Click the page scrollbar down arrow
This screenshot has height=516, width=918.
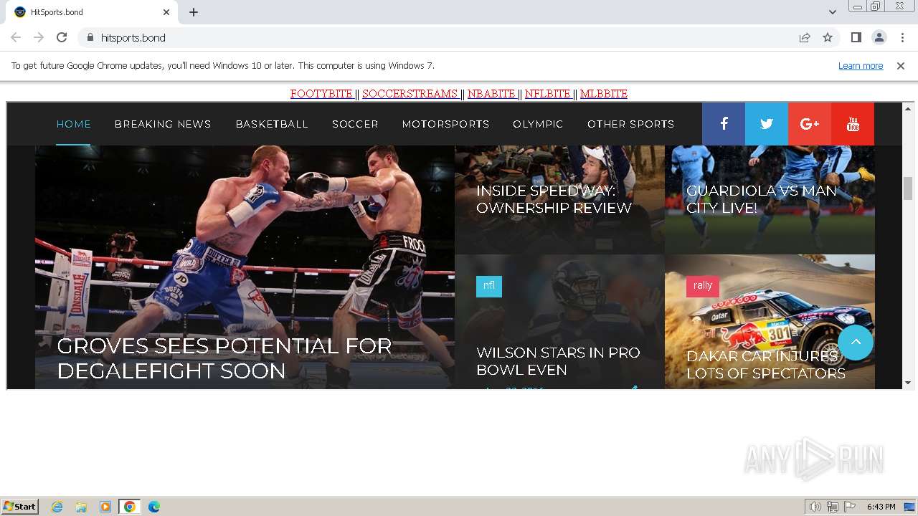point(907,383)
